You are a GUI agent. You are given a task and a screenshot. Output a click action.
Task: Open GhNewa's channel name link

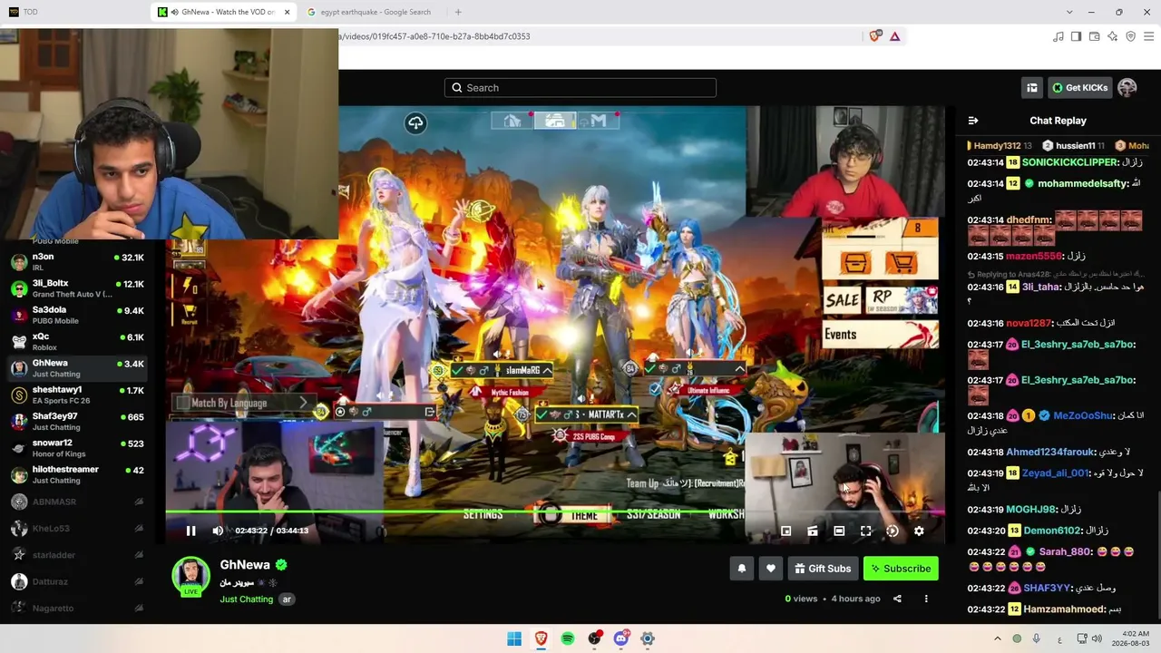(245, 564)
